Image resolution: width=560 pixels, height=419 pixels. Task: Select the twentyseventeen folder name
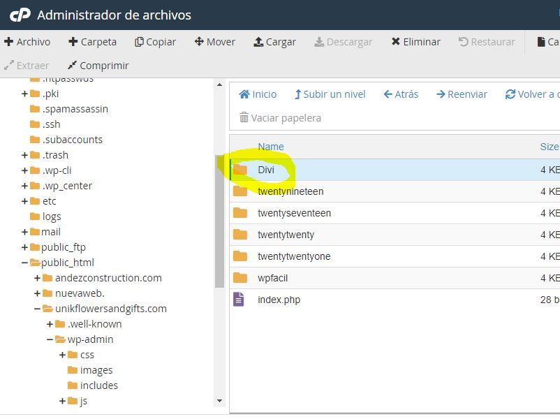coord(294,213)
